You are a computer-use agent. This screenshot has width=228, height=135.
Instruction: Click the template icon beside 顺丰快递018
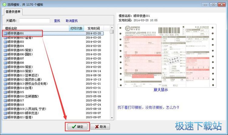(5, 105)
